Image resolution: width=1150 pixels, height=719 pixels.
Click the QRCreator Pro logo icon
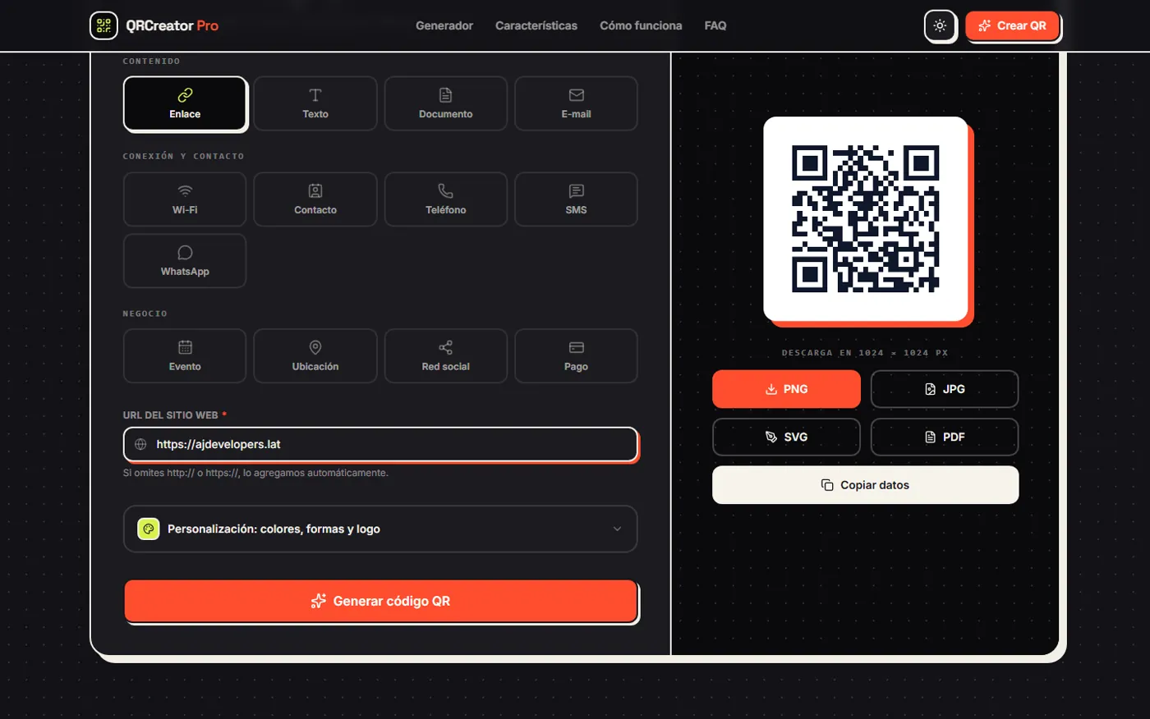coord(103,25)
